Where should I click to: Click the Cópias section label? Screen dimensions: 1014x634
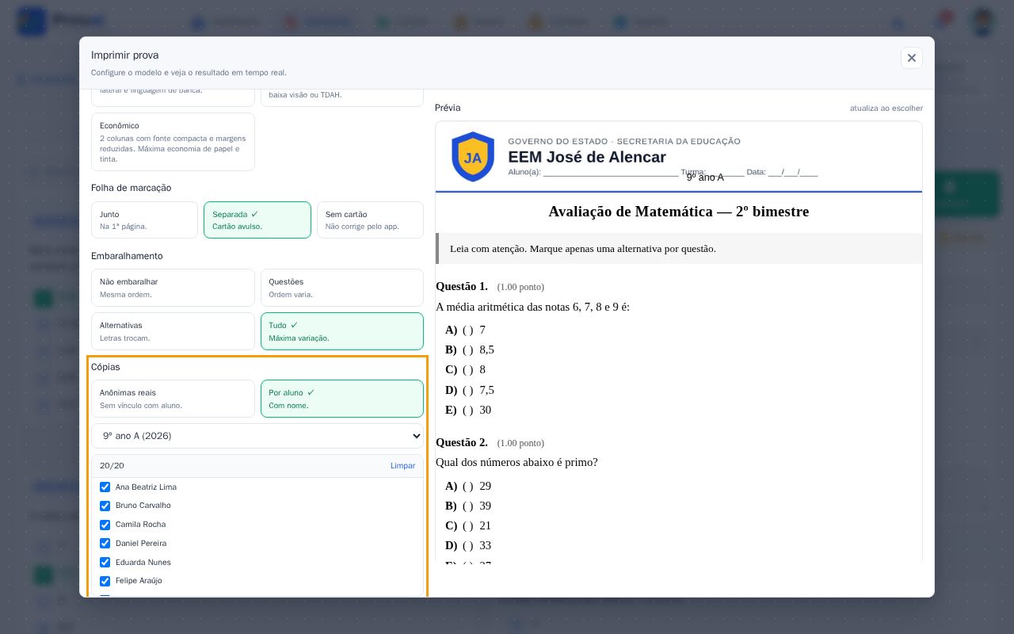point(105,367)
